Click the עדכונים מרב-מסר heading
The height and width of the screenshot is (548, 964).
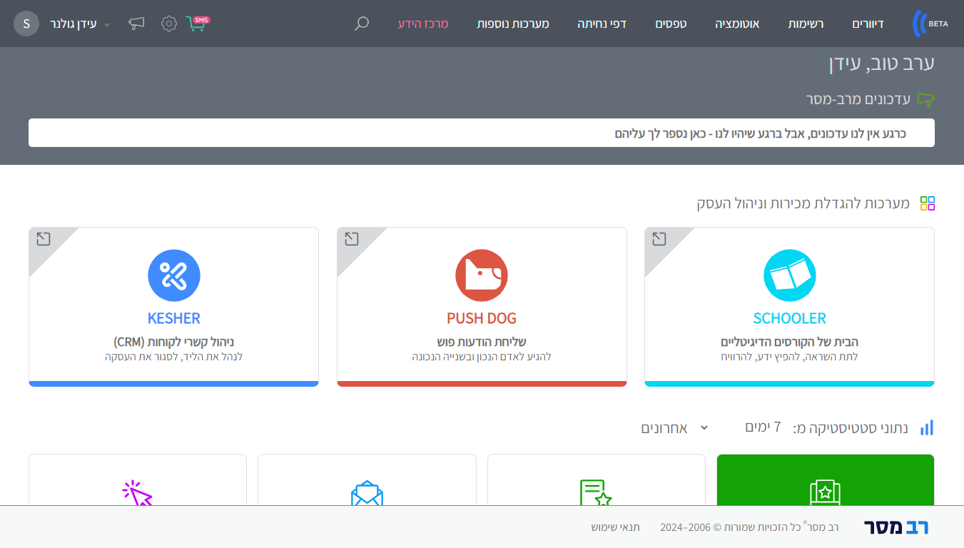pyautogui.click(x=858, y=100)
